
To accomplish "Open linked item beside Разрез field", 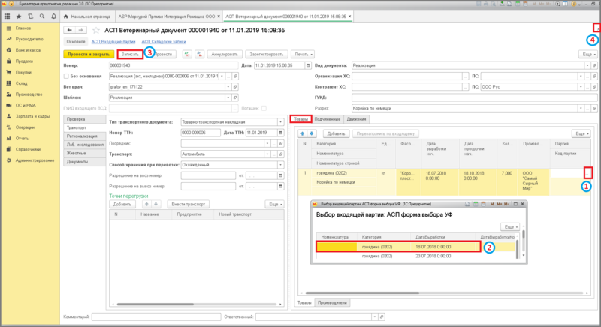I will (594, 108).
